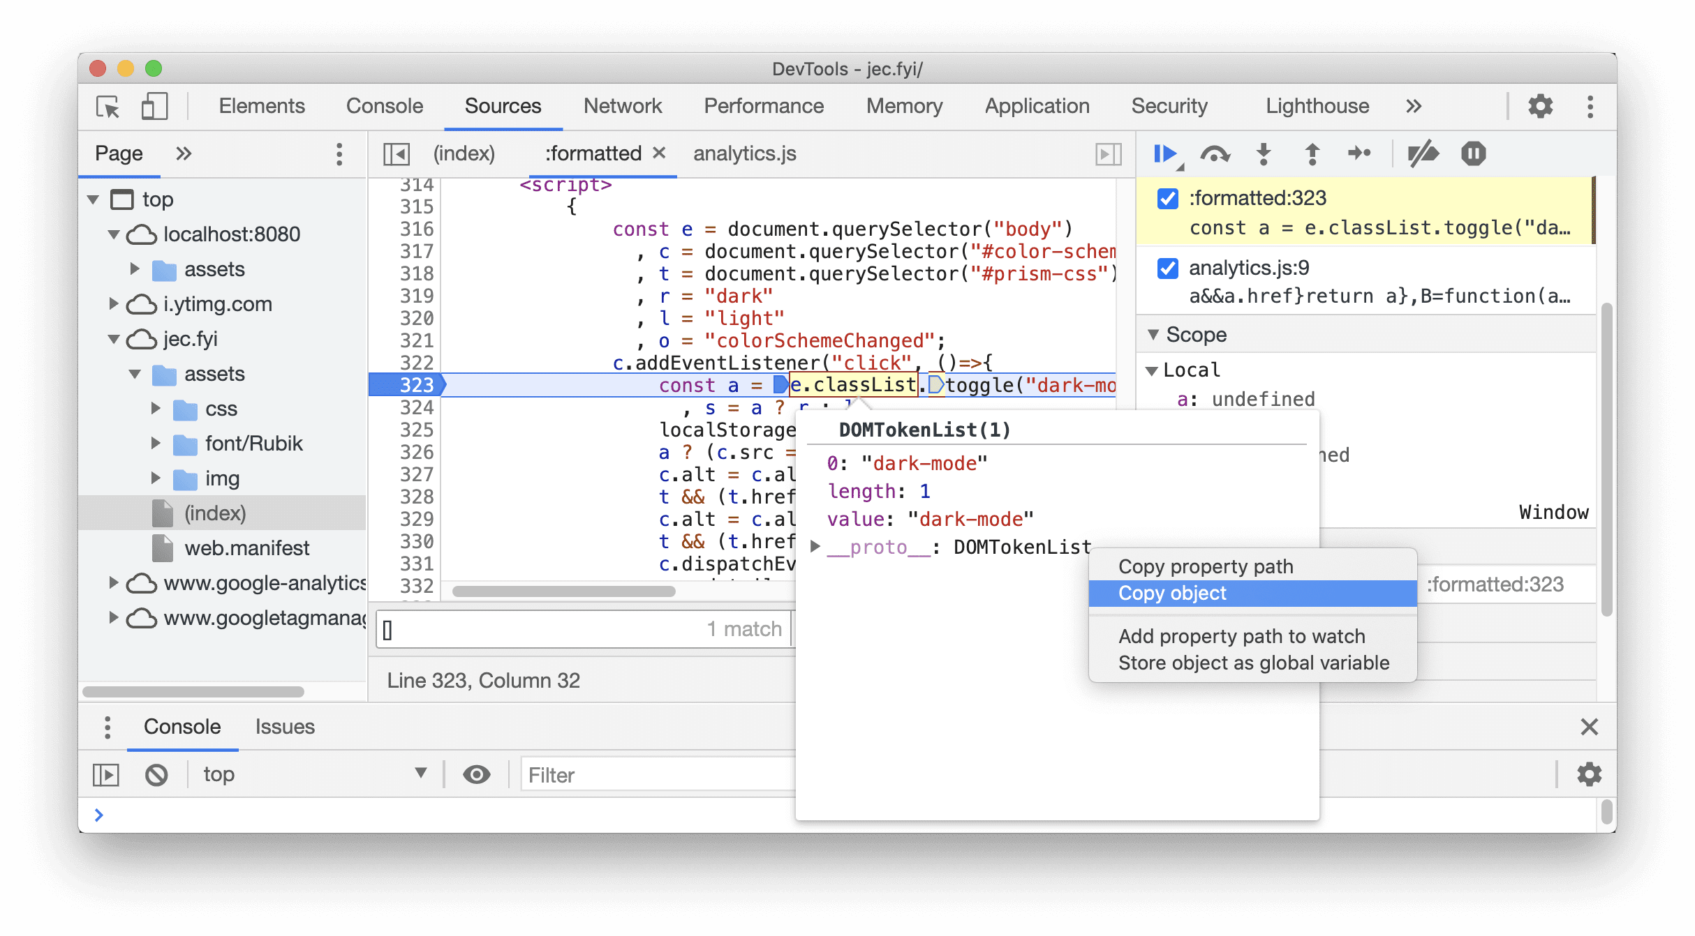
Task: Click Store object as global variable
Action: (x=1252, y=663)
